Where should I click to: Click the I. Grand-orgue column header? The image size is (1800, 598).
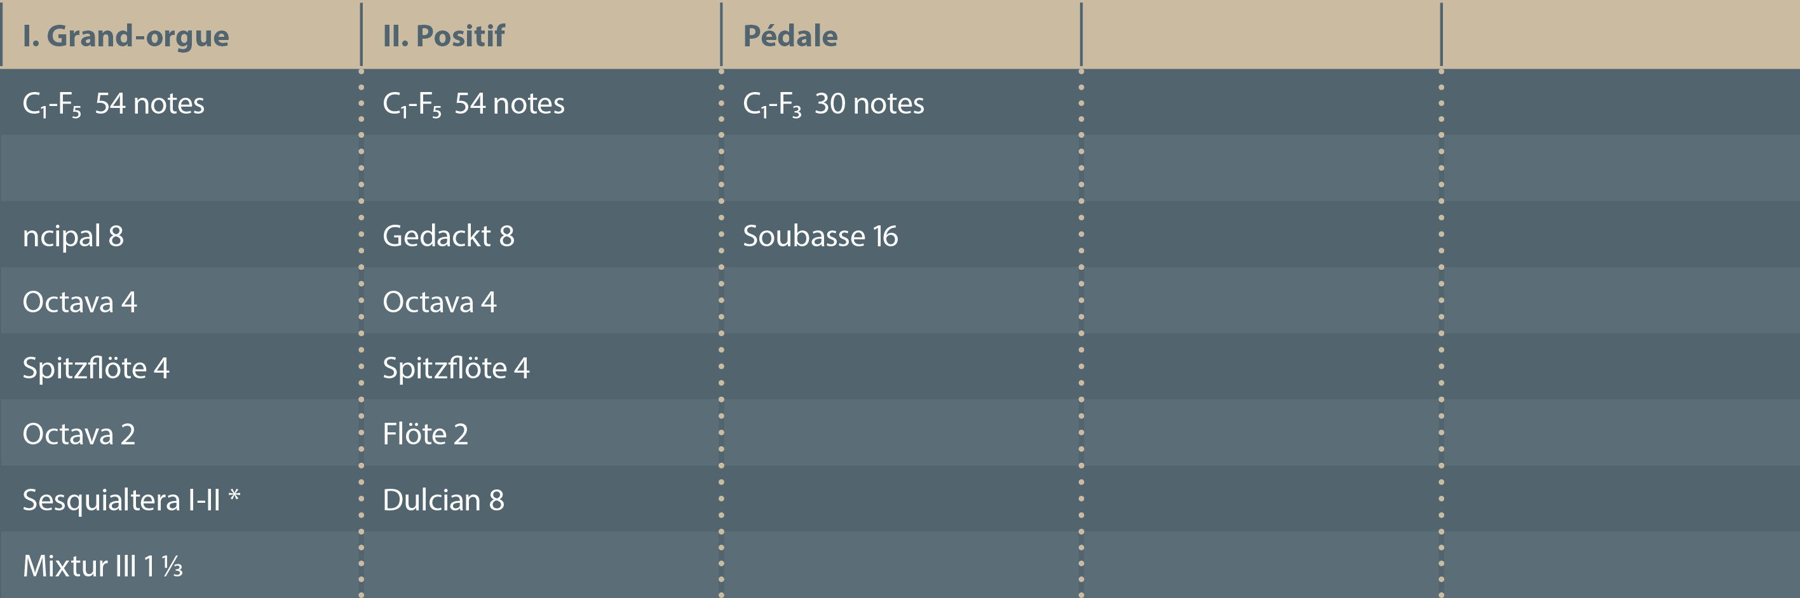pyautogui.click(x=126, y=36)
